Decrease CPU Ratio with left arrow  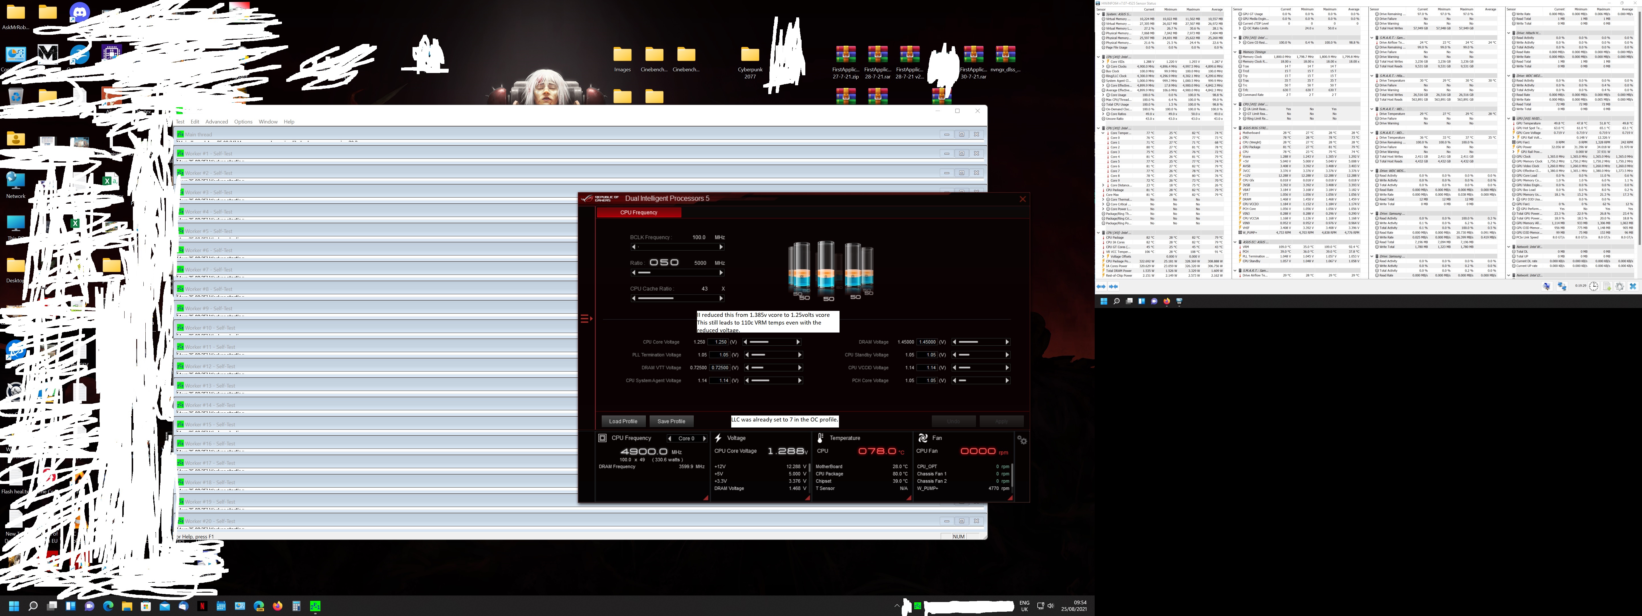pyautogui.click(x=634, y=273)
